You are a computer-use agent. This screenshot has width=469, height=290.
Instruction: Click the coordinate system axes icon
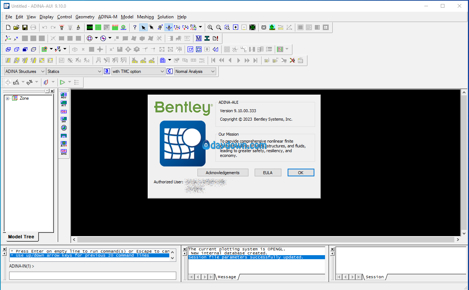click(8, 38)
